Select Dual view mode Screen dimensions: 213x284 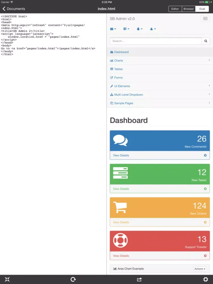202,9
